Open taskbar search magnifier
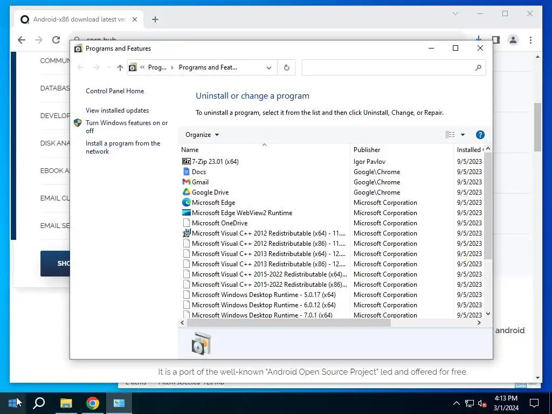 point(39,403)
